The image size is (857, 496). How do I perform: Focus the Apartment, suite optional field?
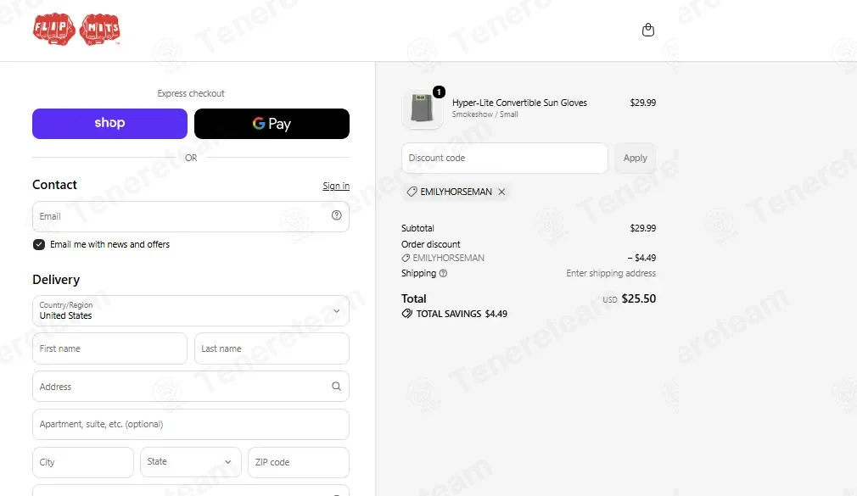point(191,424)
